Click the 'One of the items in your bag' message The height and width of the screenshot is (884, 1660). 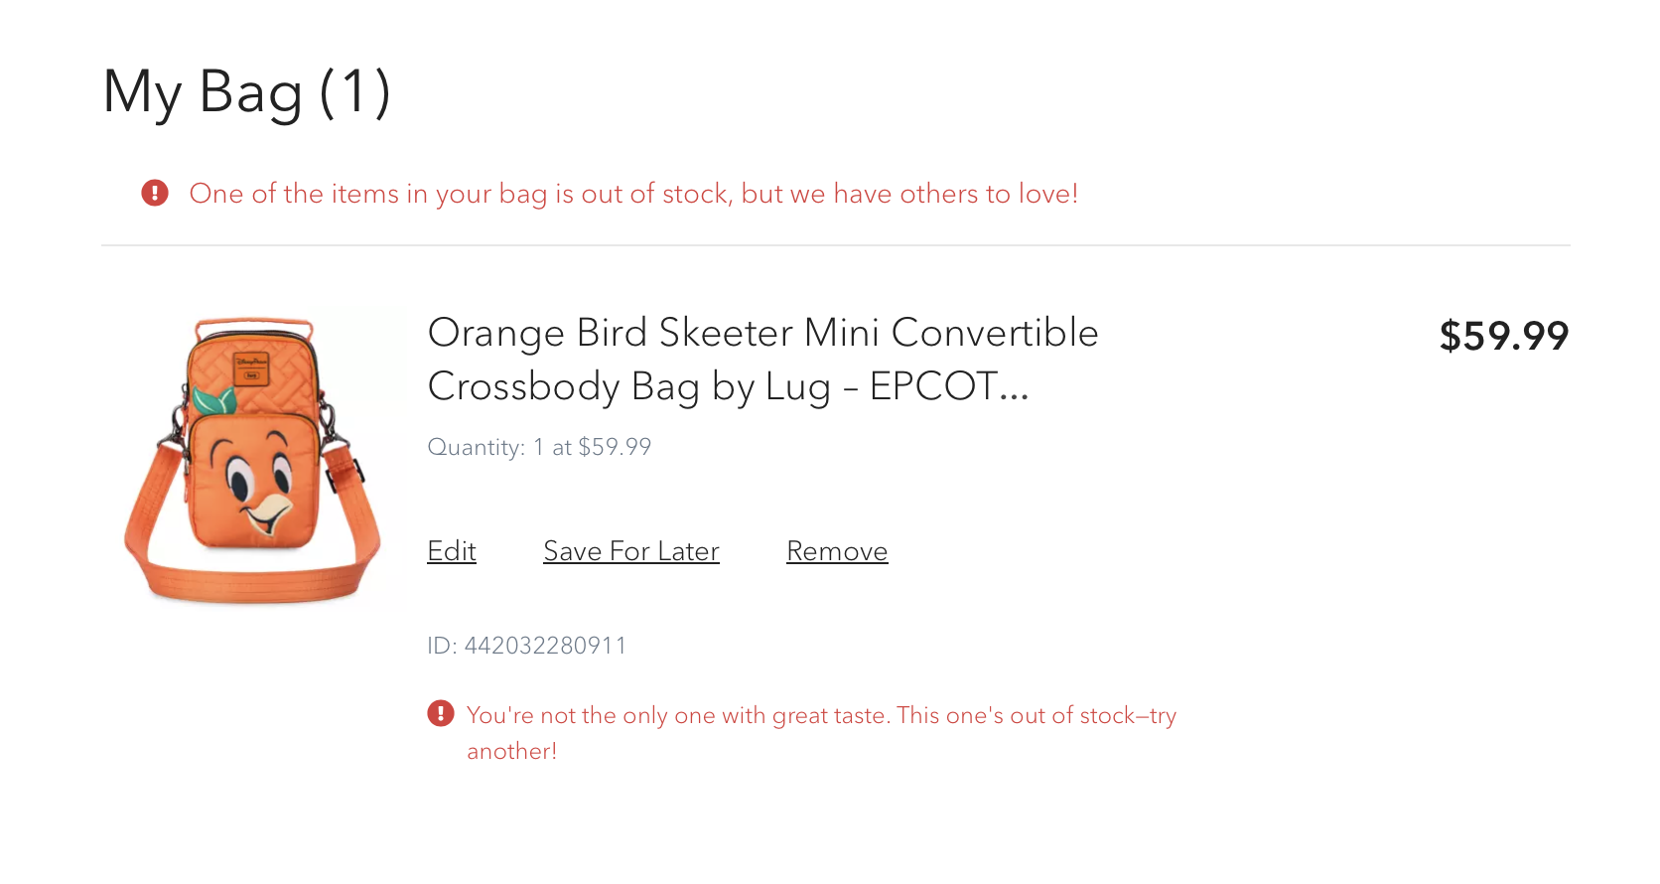tap(632, 194)
